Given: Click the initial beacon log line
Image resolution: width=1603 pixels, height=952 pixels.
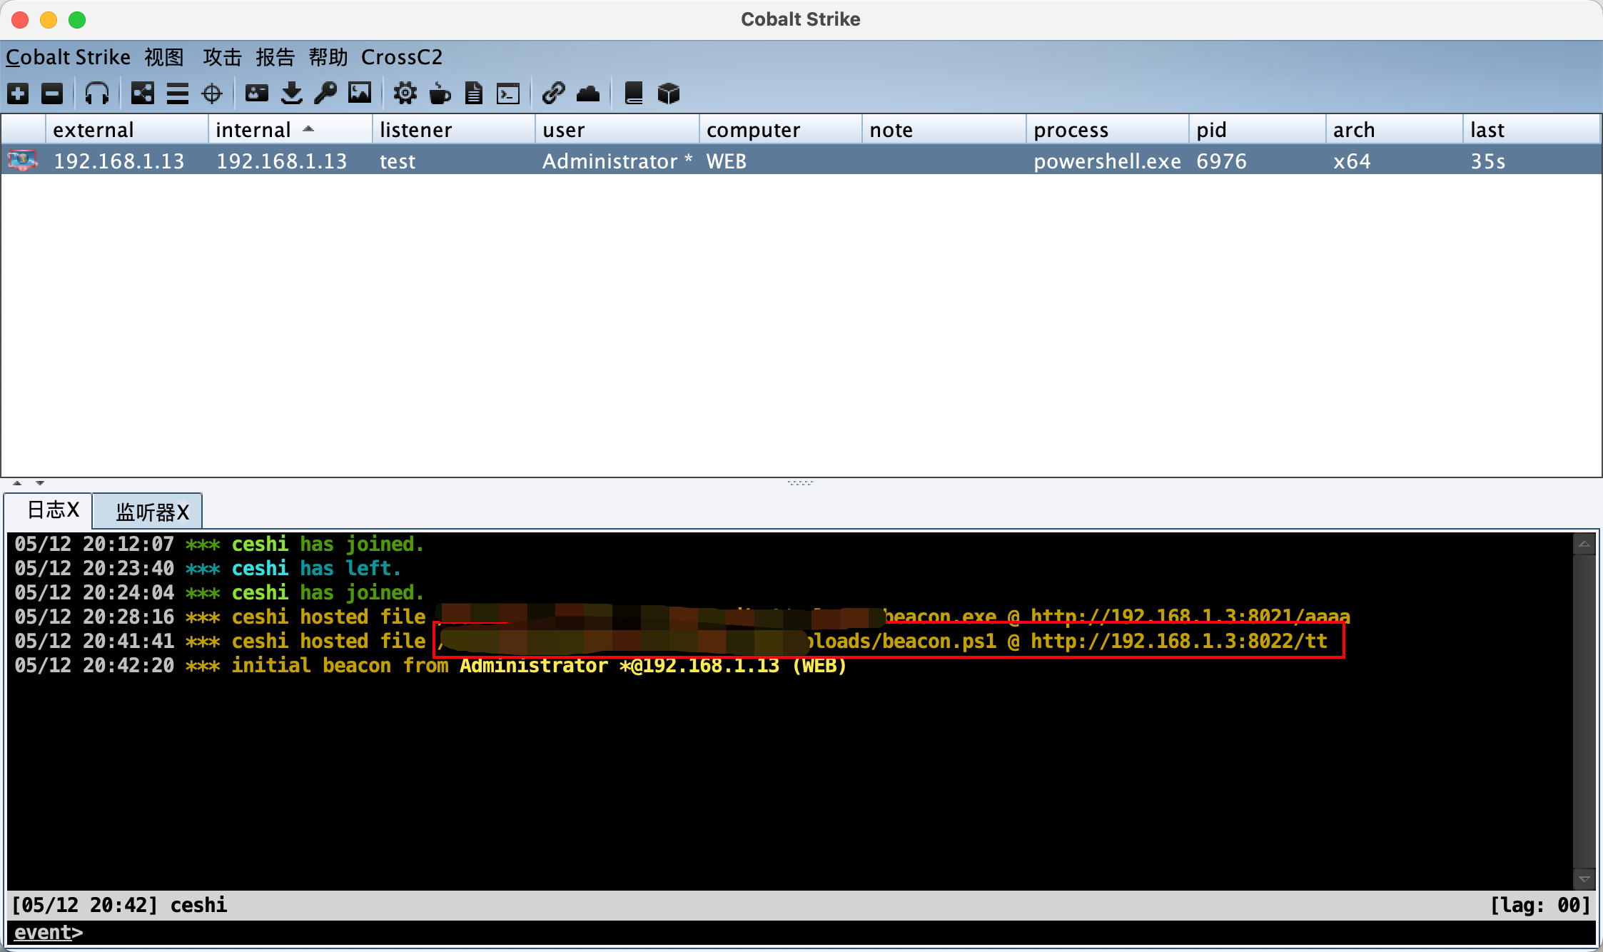Looking at the screenshot, I should coord(430,665).
